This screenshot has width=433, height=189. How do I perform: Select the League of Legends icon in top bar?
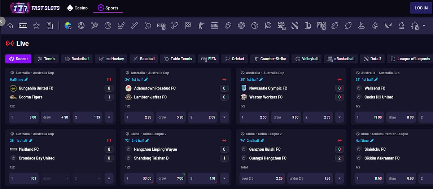(308, 26)
